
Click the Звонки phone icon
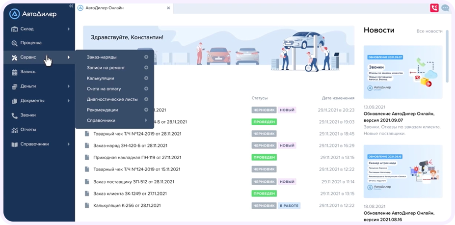tap(15, 115)
